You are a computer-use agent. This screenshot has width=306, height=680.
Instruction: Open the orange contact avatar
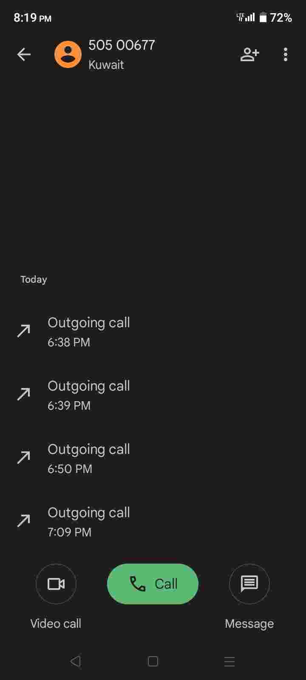pos(68,54)
